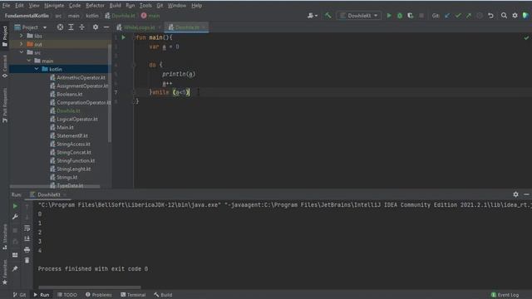The height and width of the screenshot is (299, 532).
Task: Place cursor on println(a) line
Action: point(179,74)
